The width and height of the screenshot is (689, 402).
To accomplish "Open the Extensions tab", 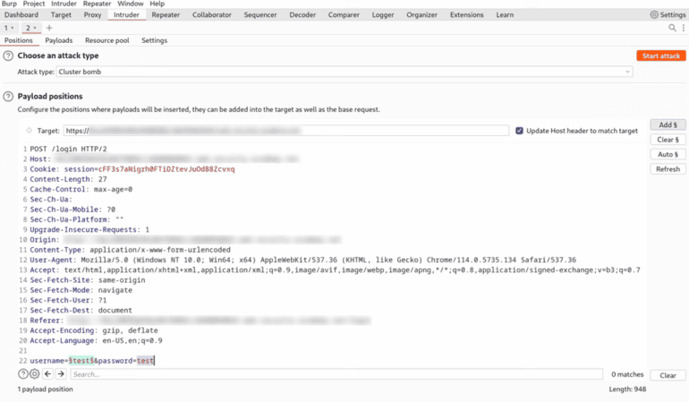I will pyautogui.click(x=467, y=14).
